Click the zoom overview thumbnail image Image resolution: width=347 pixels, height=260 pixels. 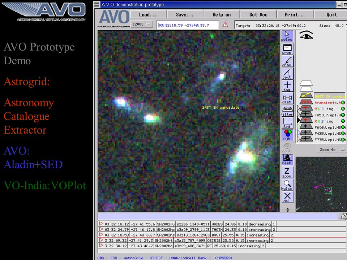pyautogui.click(x=321, y=185)
